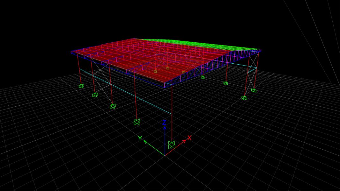Select the support icon nearest the Y axis label

click(137, 122)
